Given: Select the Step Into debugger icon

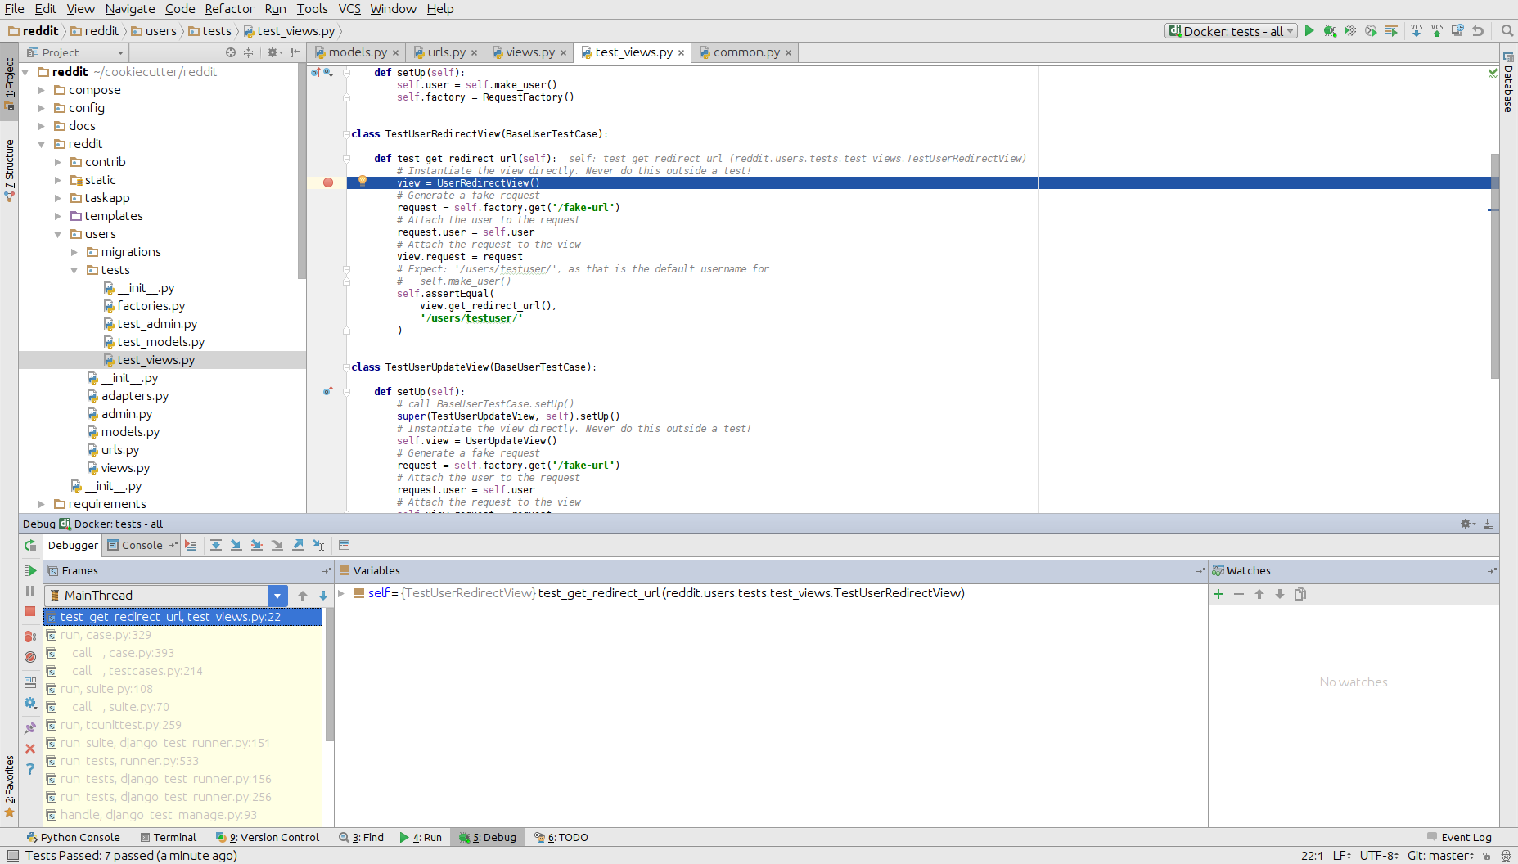Looking at the screenshot, I should 236,545.
